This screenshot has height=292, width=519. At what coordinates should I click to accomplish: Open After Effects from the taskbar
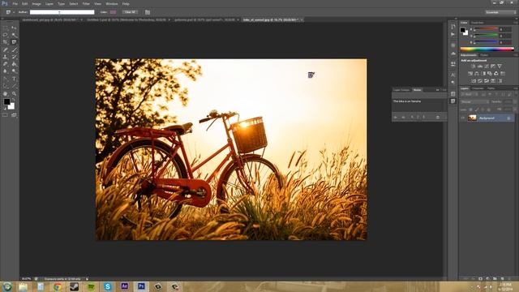click(x=124, y=286)
